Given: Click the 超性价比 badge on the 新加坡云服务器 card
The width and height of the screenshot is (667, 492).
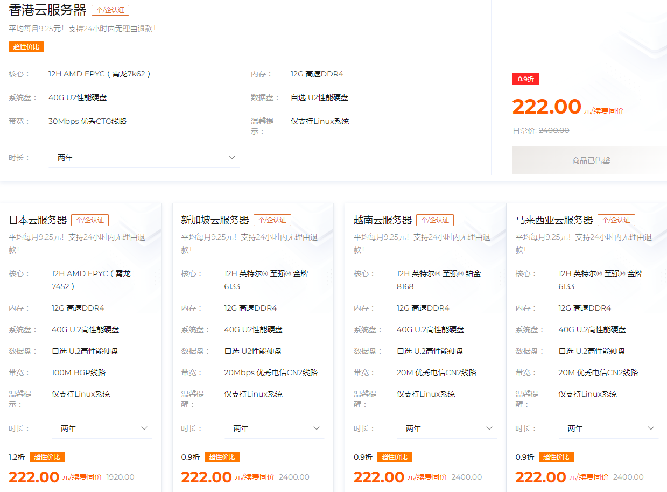Looking at the screenshot, I should tap(223, 456).
